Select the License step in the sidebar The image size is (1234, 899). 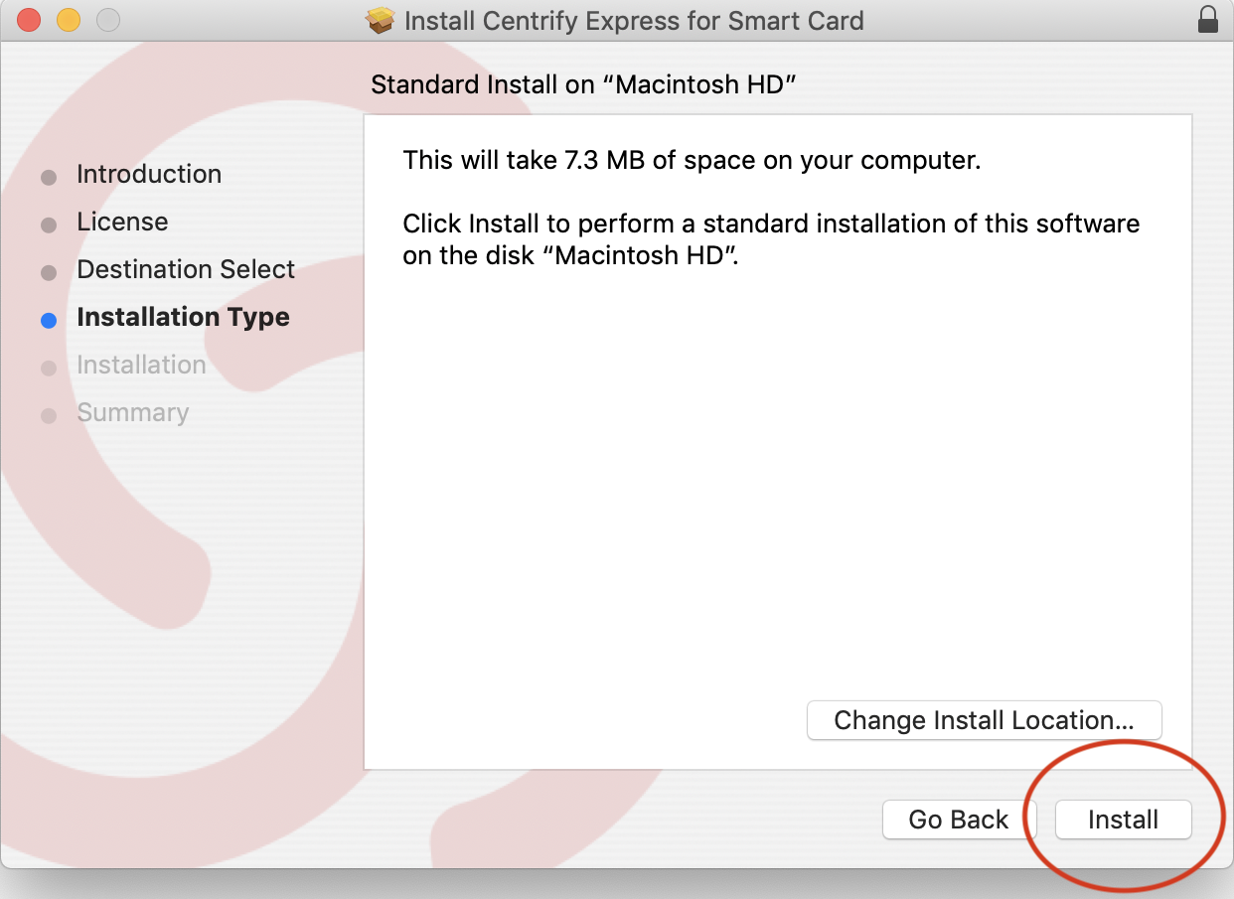(x=122, y=222)
